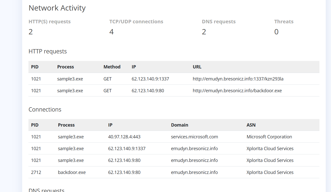Click the Network Activity heading

pos(57,8)
